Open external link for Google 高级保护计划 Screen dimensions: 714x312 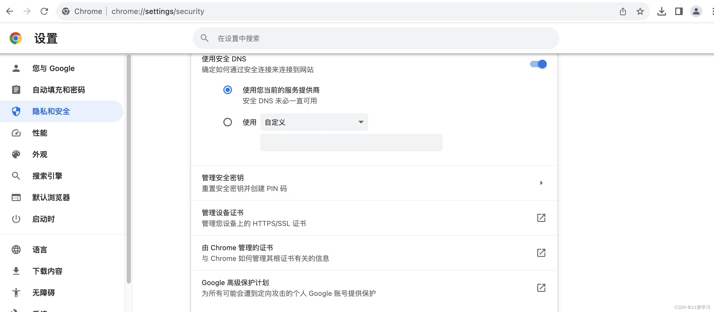pyautogui.click(x=541, y=288)
